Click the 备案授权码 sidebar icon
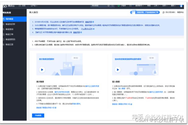 pyautogui.click(x=4, y=40)
